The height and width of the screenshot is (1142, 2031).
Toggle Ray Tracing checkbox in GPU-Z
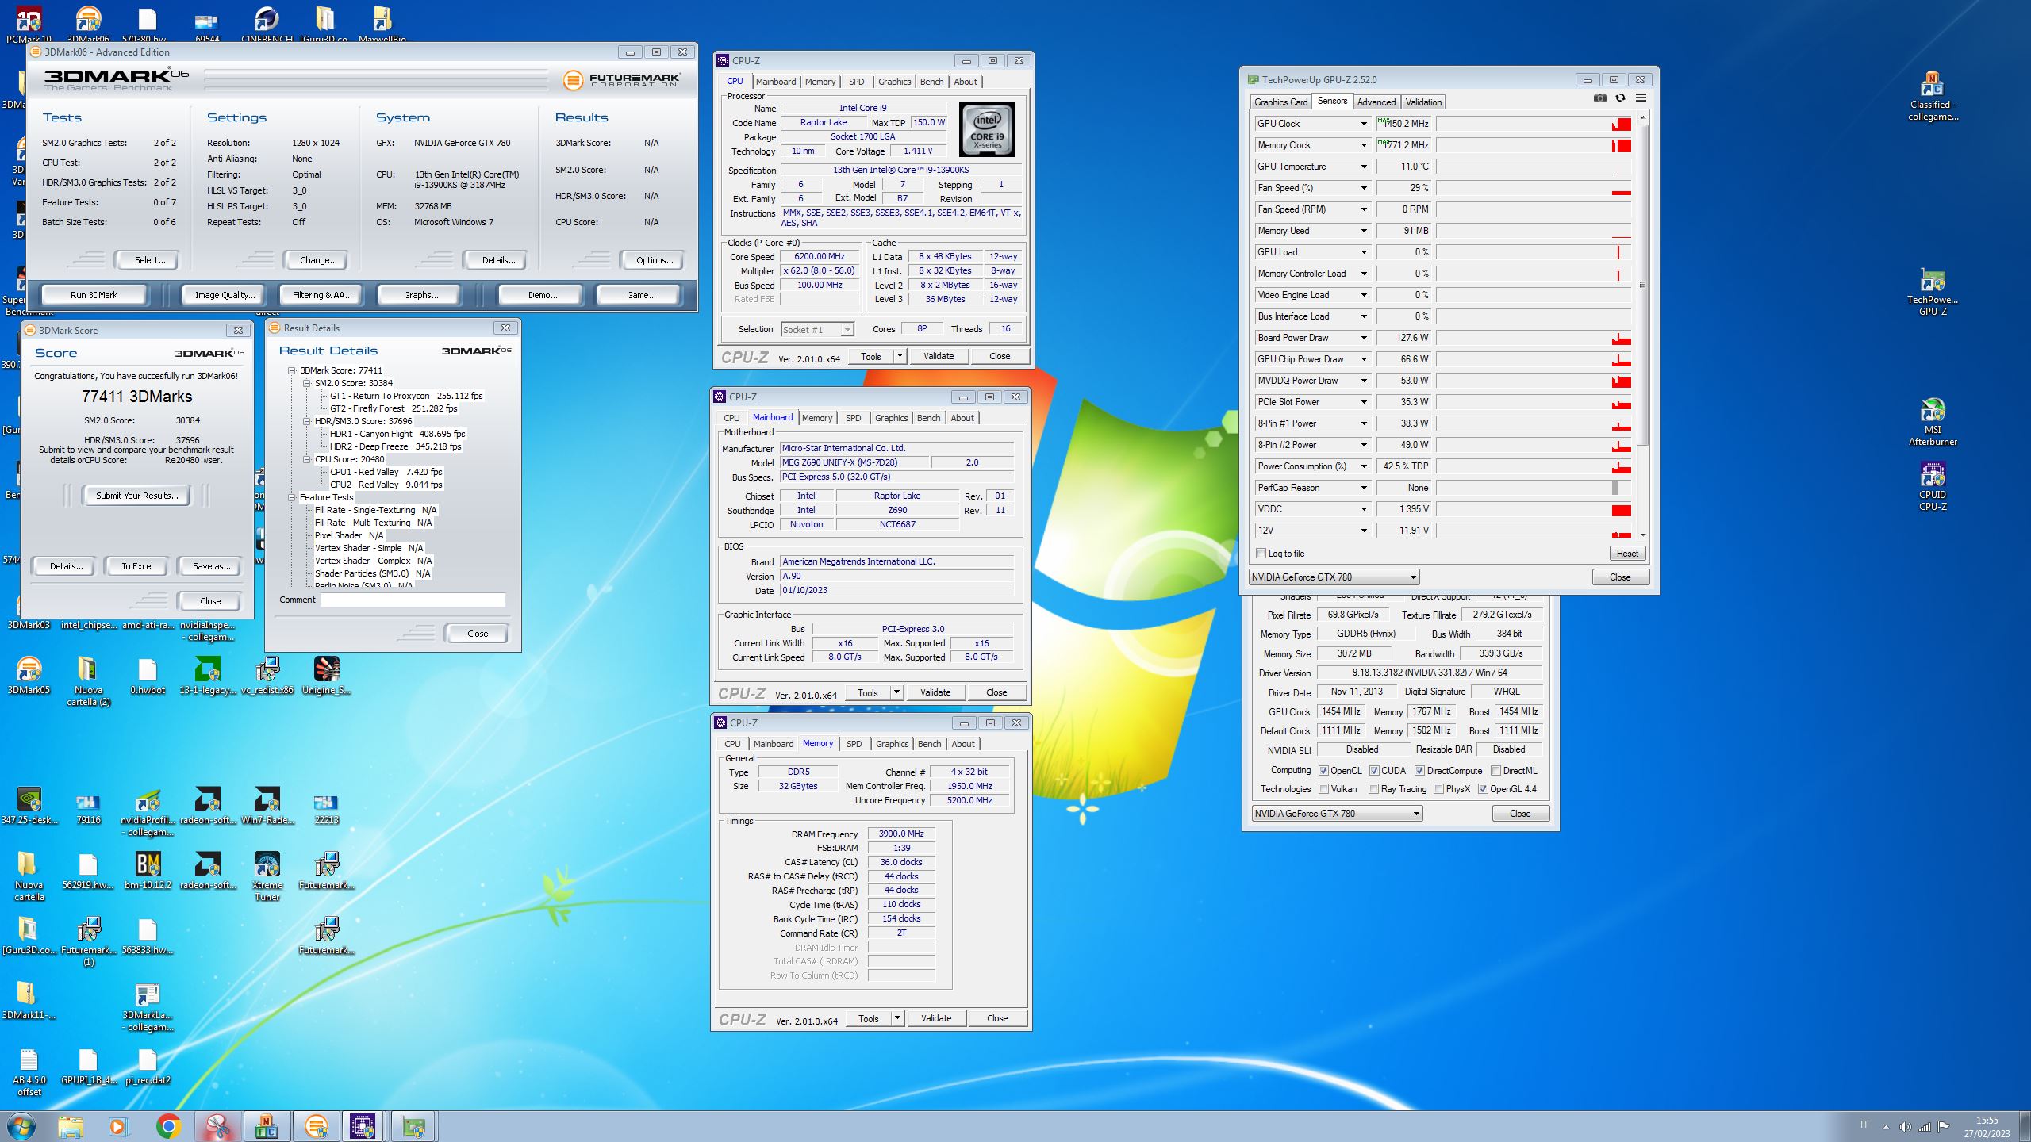click(1374, 789)
